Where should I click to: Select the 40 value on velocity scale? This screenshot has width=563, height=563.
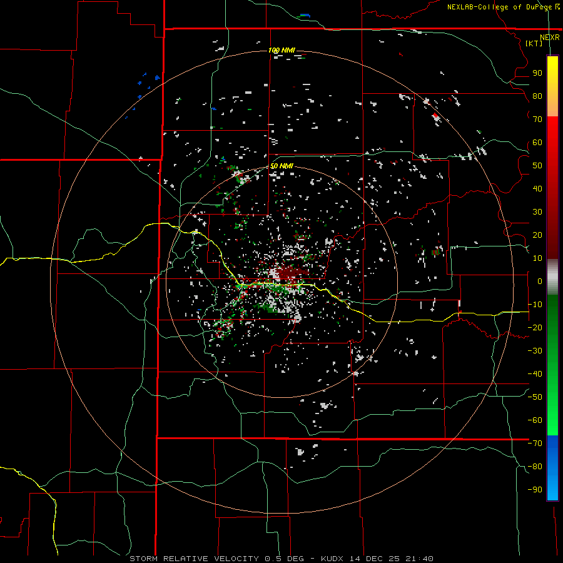[537, 188]
